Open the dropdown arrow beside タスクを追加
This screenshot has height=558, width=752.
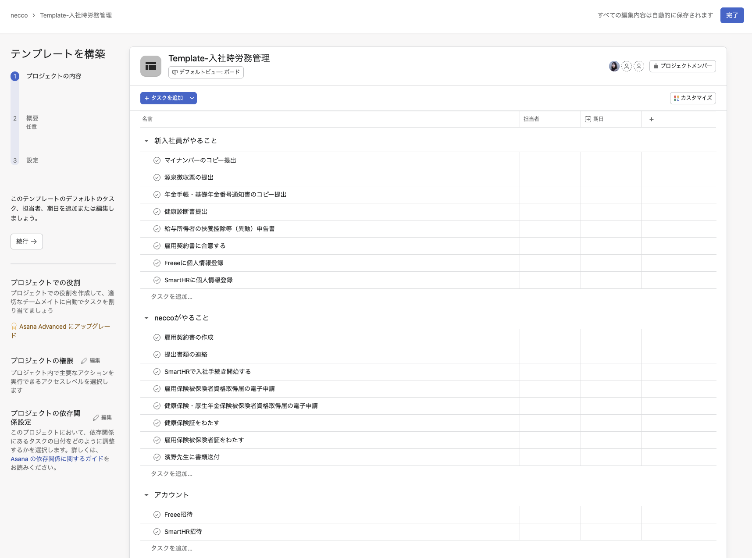click(x=192, y=98)
